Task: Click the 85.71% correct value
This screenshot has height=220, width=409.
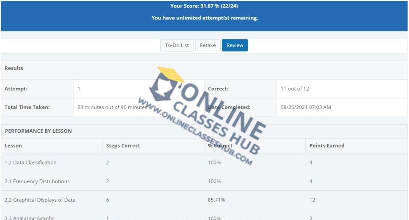Action: point(216,200)
